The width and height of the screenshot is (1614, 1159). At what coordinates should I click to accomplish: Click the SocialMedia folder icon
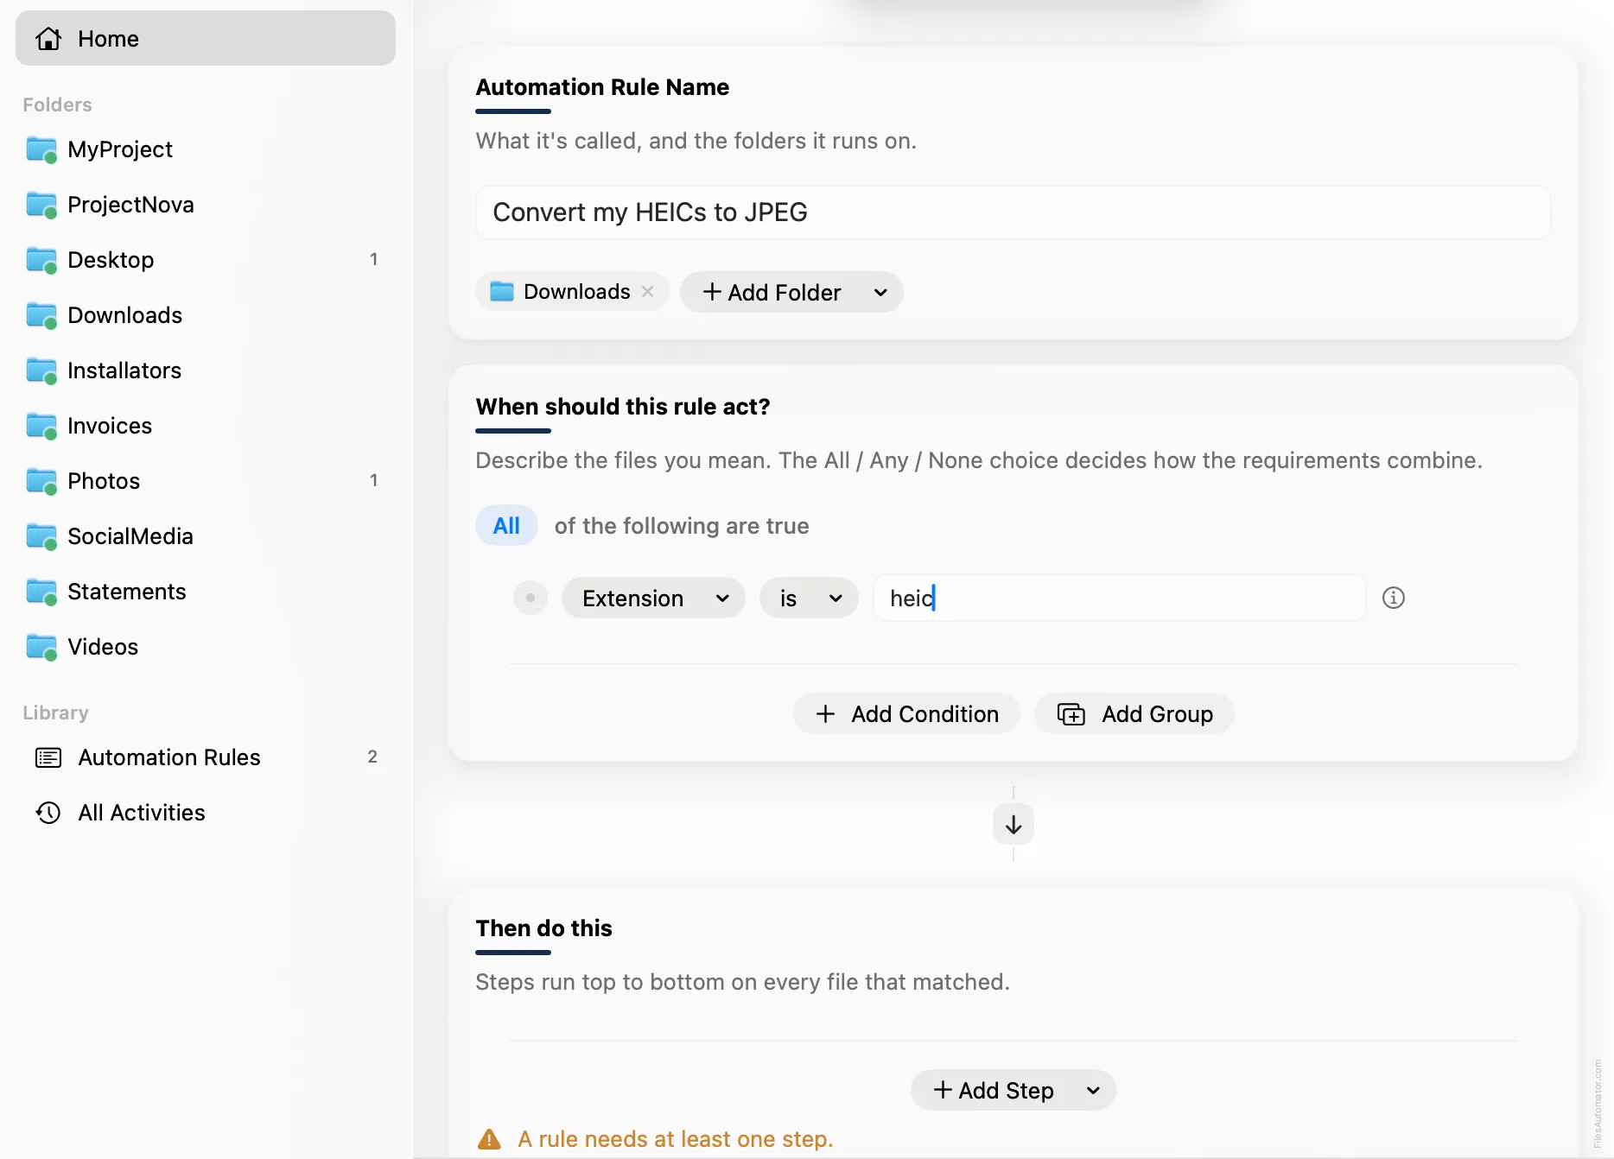point(41,537)
